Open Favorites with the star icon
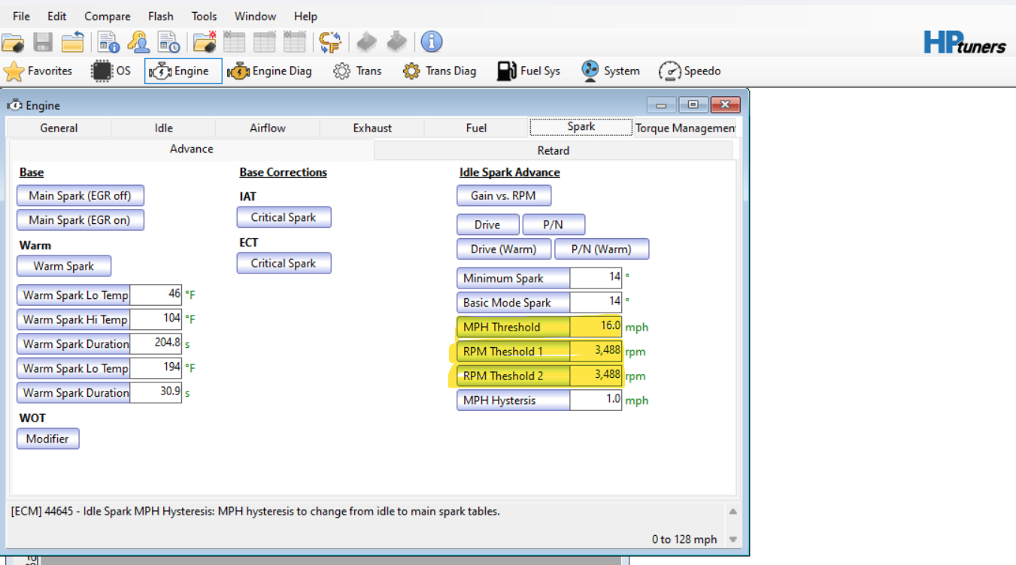 [38, 71]
